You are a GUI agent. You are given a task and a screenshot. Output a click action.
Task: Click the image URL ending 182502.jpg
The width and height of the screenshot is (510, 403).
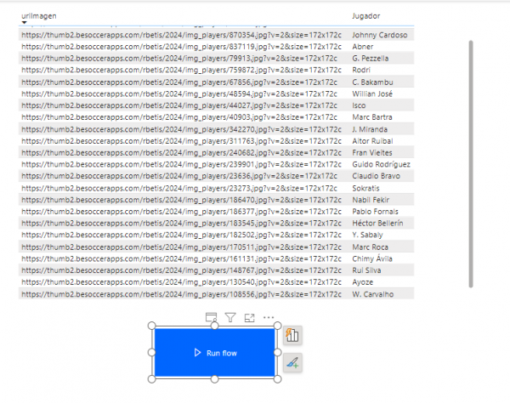(182, 235)
